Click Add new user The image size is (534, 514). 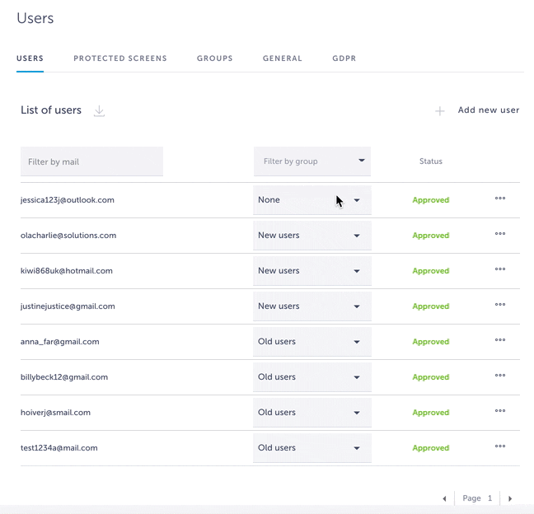pos(488,110)
